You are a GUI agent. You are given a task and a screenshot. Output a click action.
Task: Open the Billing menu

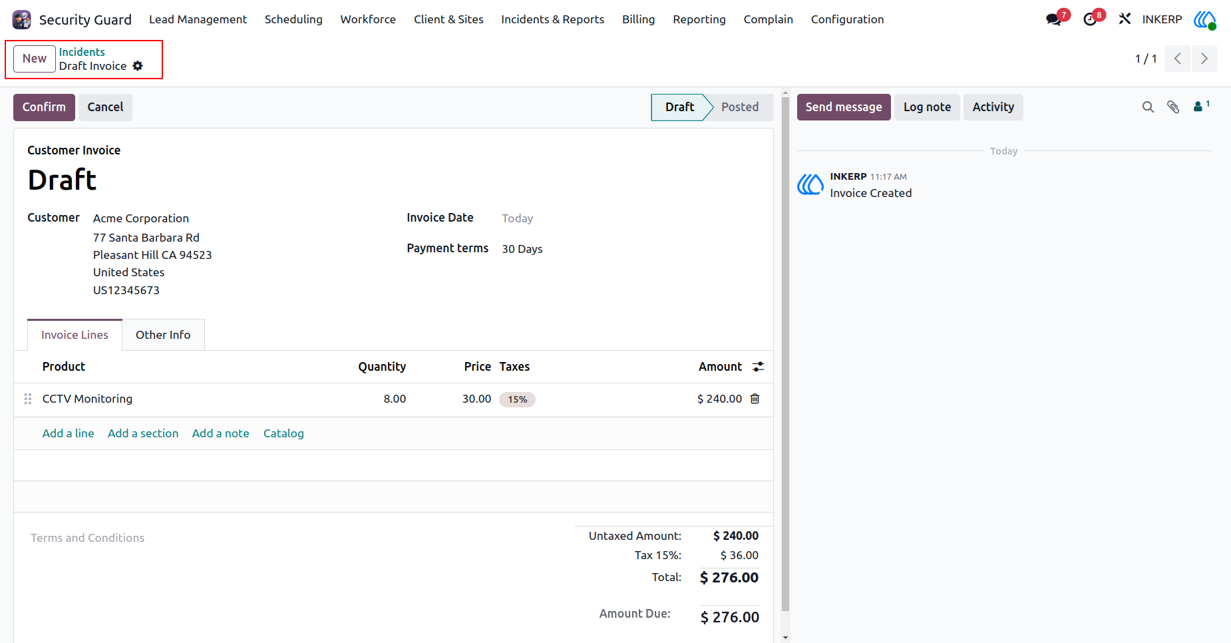(x=638, y=19)
